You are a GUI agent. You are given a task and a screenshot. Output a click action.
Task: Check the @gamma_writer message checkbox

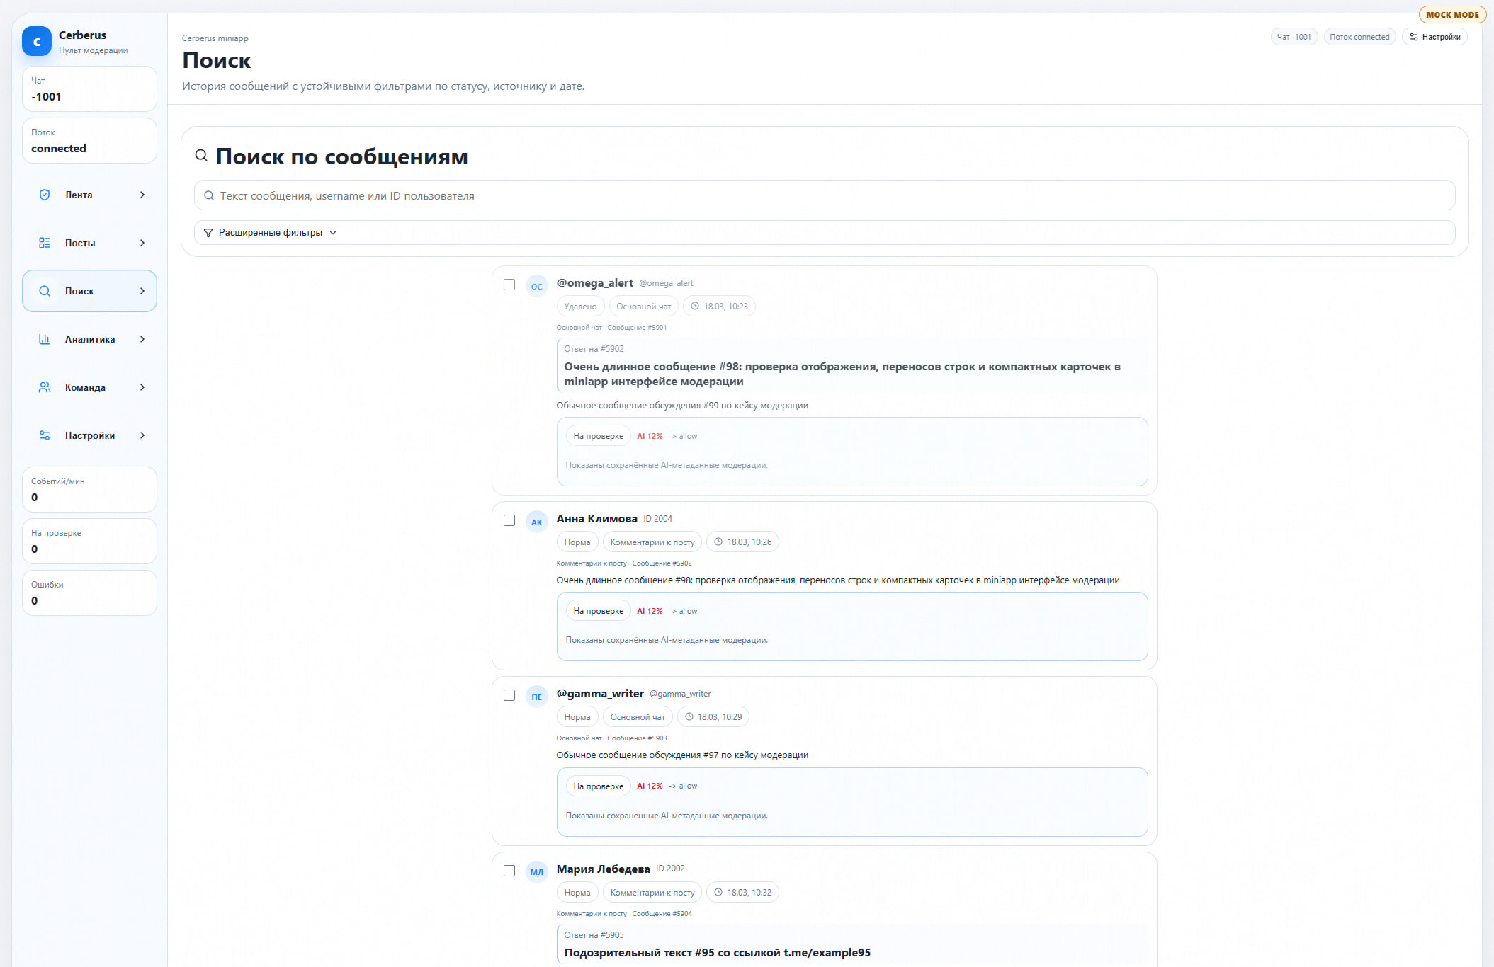(x=509, y=695)
